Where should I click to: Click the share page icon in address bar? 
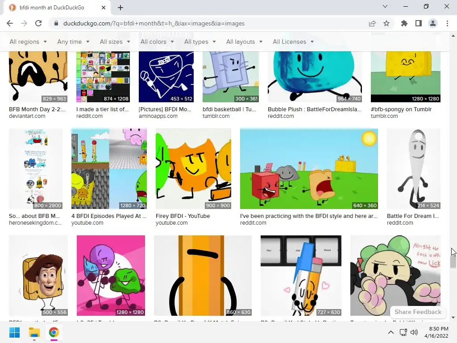point(372,23)
